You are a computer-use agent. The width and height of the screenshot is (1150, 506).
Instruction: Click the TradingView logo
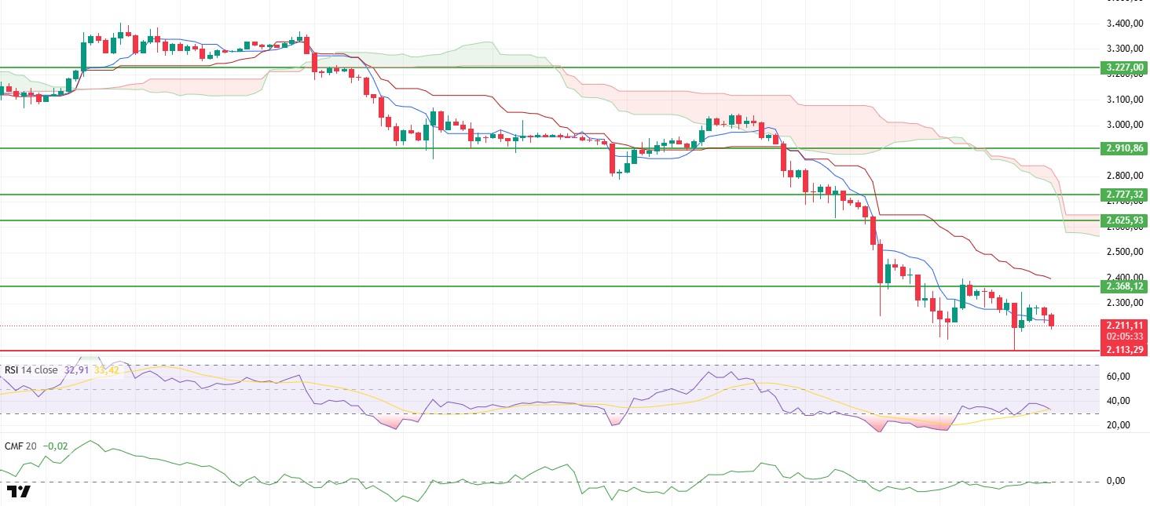[x=19, y=492]
